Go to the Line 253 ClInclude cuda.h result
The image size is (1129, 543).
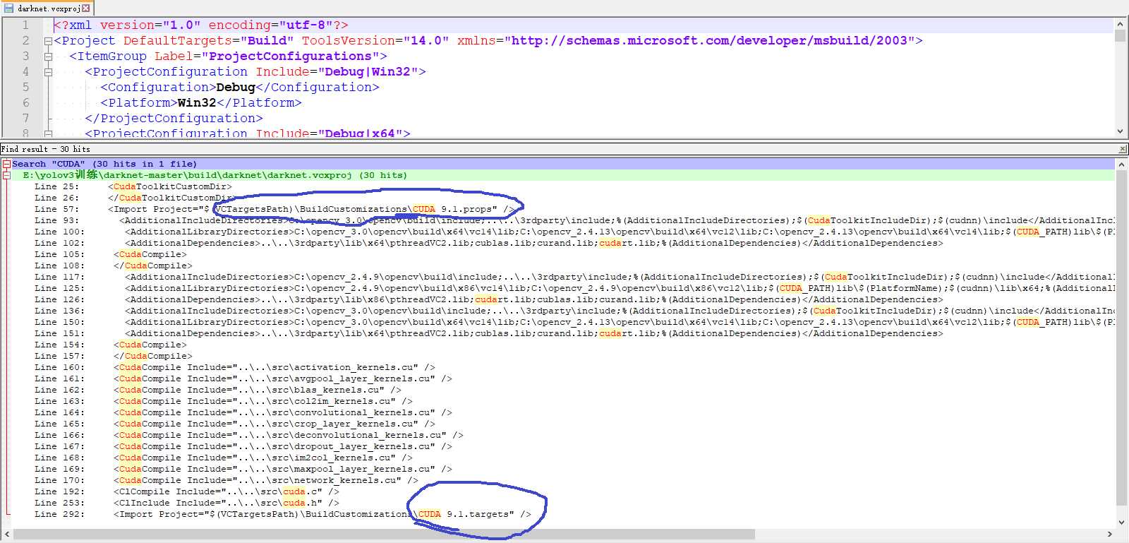click(186, 503)
